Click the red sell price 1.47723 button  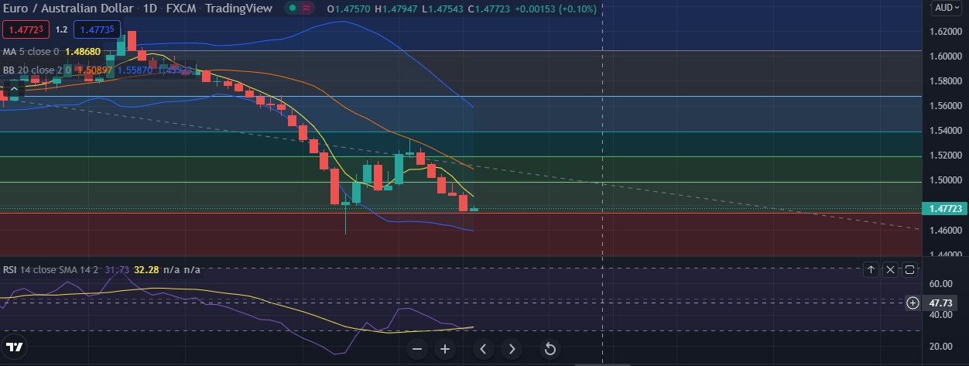click(x=26, y=30)
